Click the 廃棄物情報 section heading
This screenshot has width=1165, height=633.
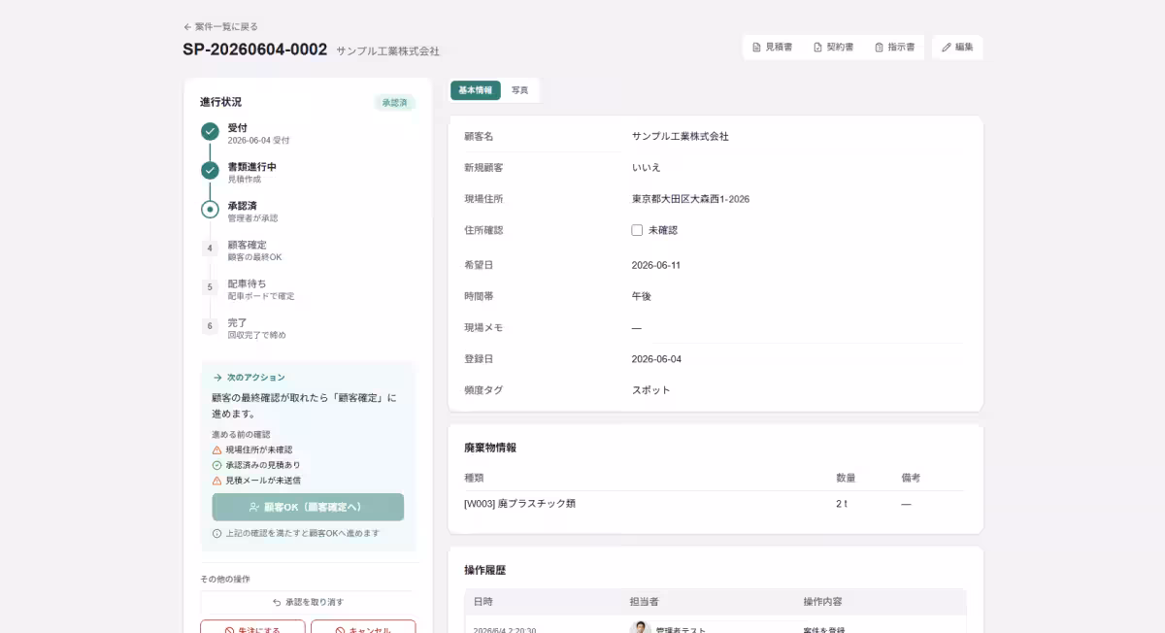click(490, 448)
